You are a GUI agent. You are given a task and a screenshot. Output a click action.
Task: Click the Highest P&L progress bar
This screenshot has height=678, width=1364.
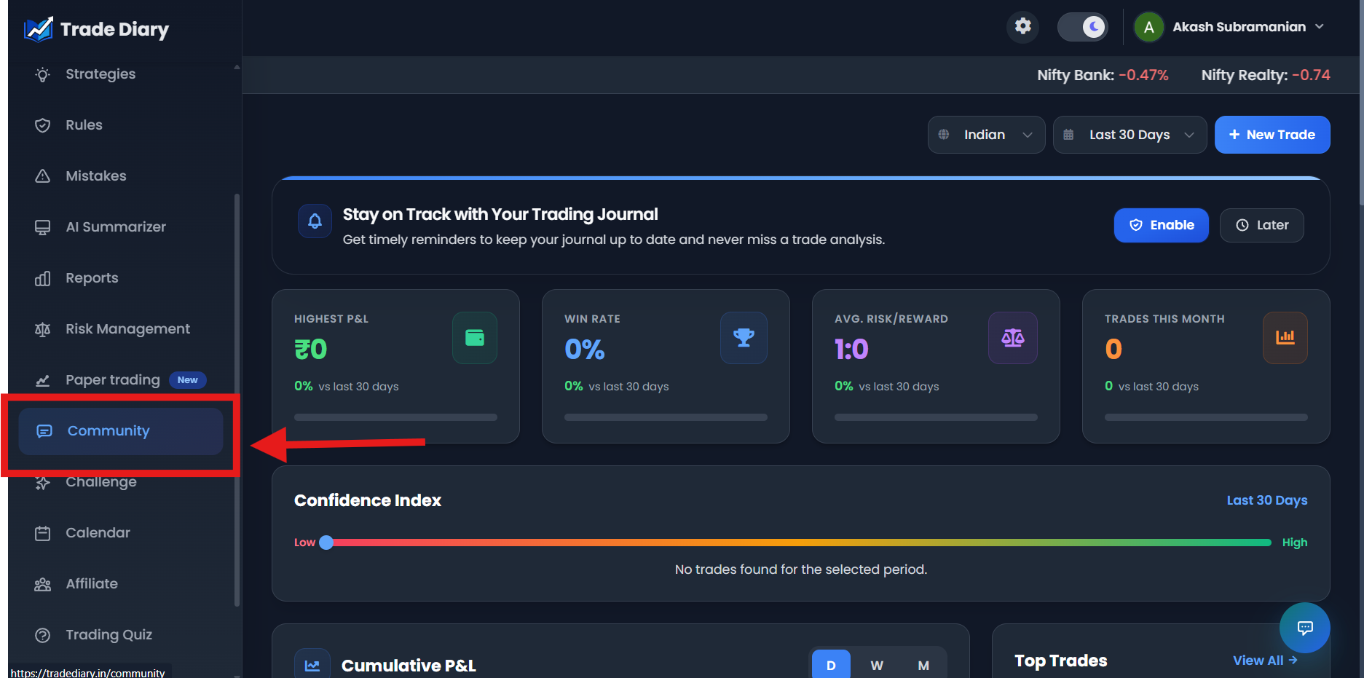395,417
